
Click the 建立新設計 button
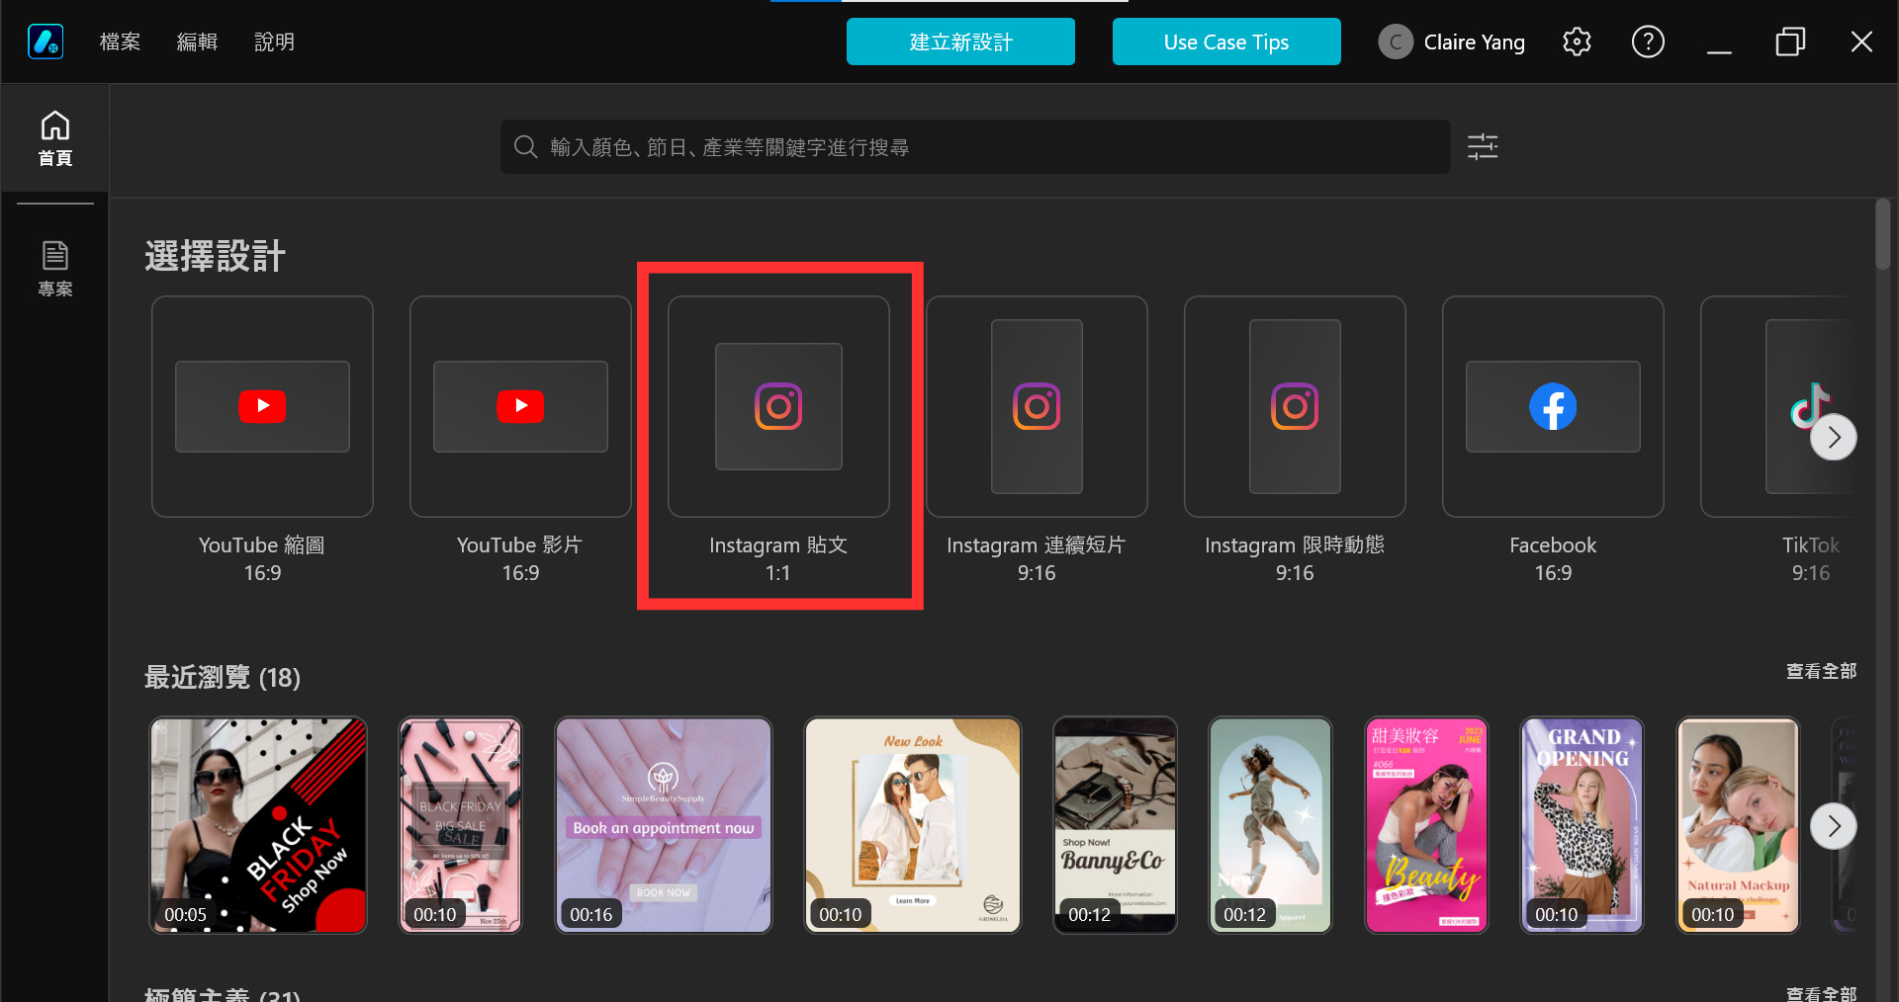coord(960,42)
